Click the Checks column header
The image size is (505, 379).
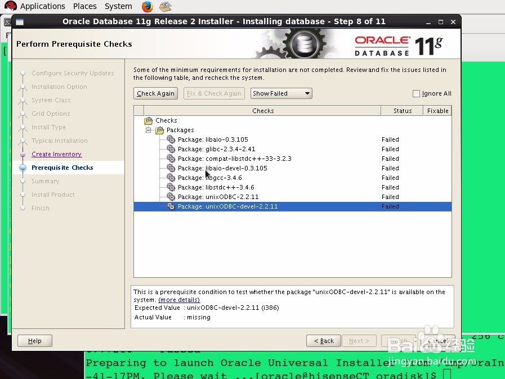[262, 111]
